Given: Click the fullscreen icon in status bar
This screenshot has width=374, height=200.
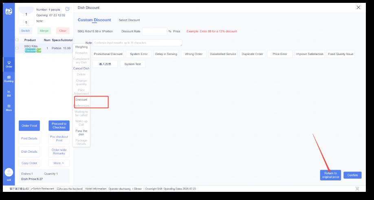Looking at the screenshot, I should click(357, 189).
